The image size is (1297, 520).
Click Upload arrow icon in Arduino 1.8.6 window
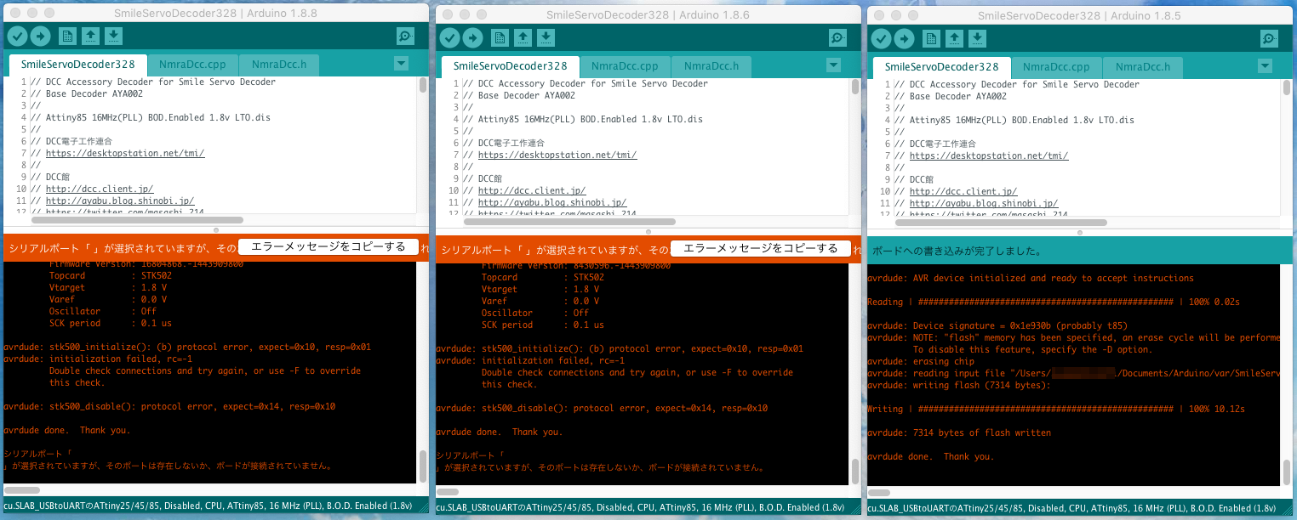point(472,37)
